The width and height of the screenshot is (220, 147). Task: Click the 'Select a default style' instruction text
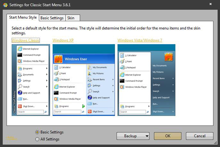(106, 30)
